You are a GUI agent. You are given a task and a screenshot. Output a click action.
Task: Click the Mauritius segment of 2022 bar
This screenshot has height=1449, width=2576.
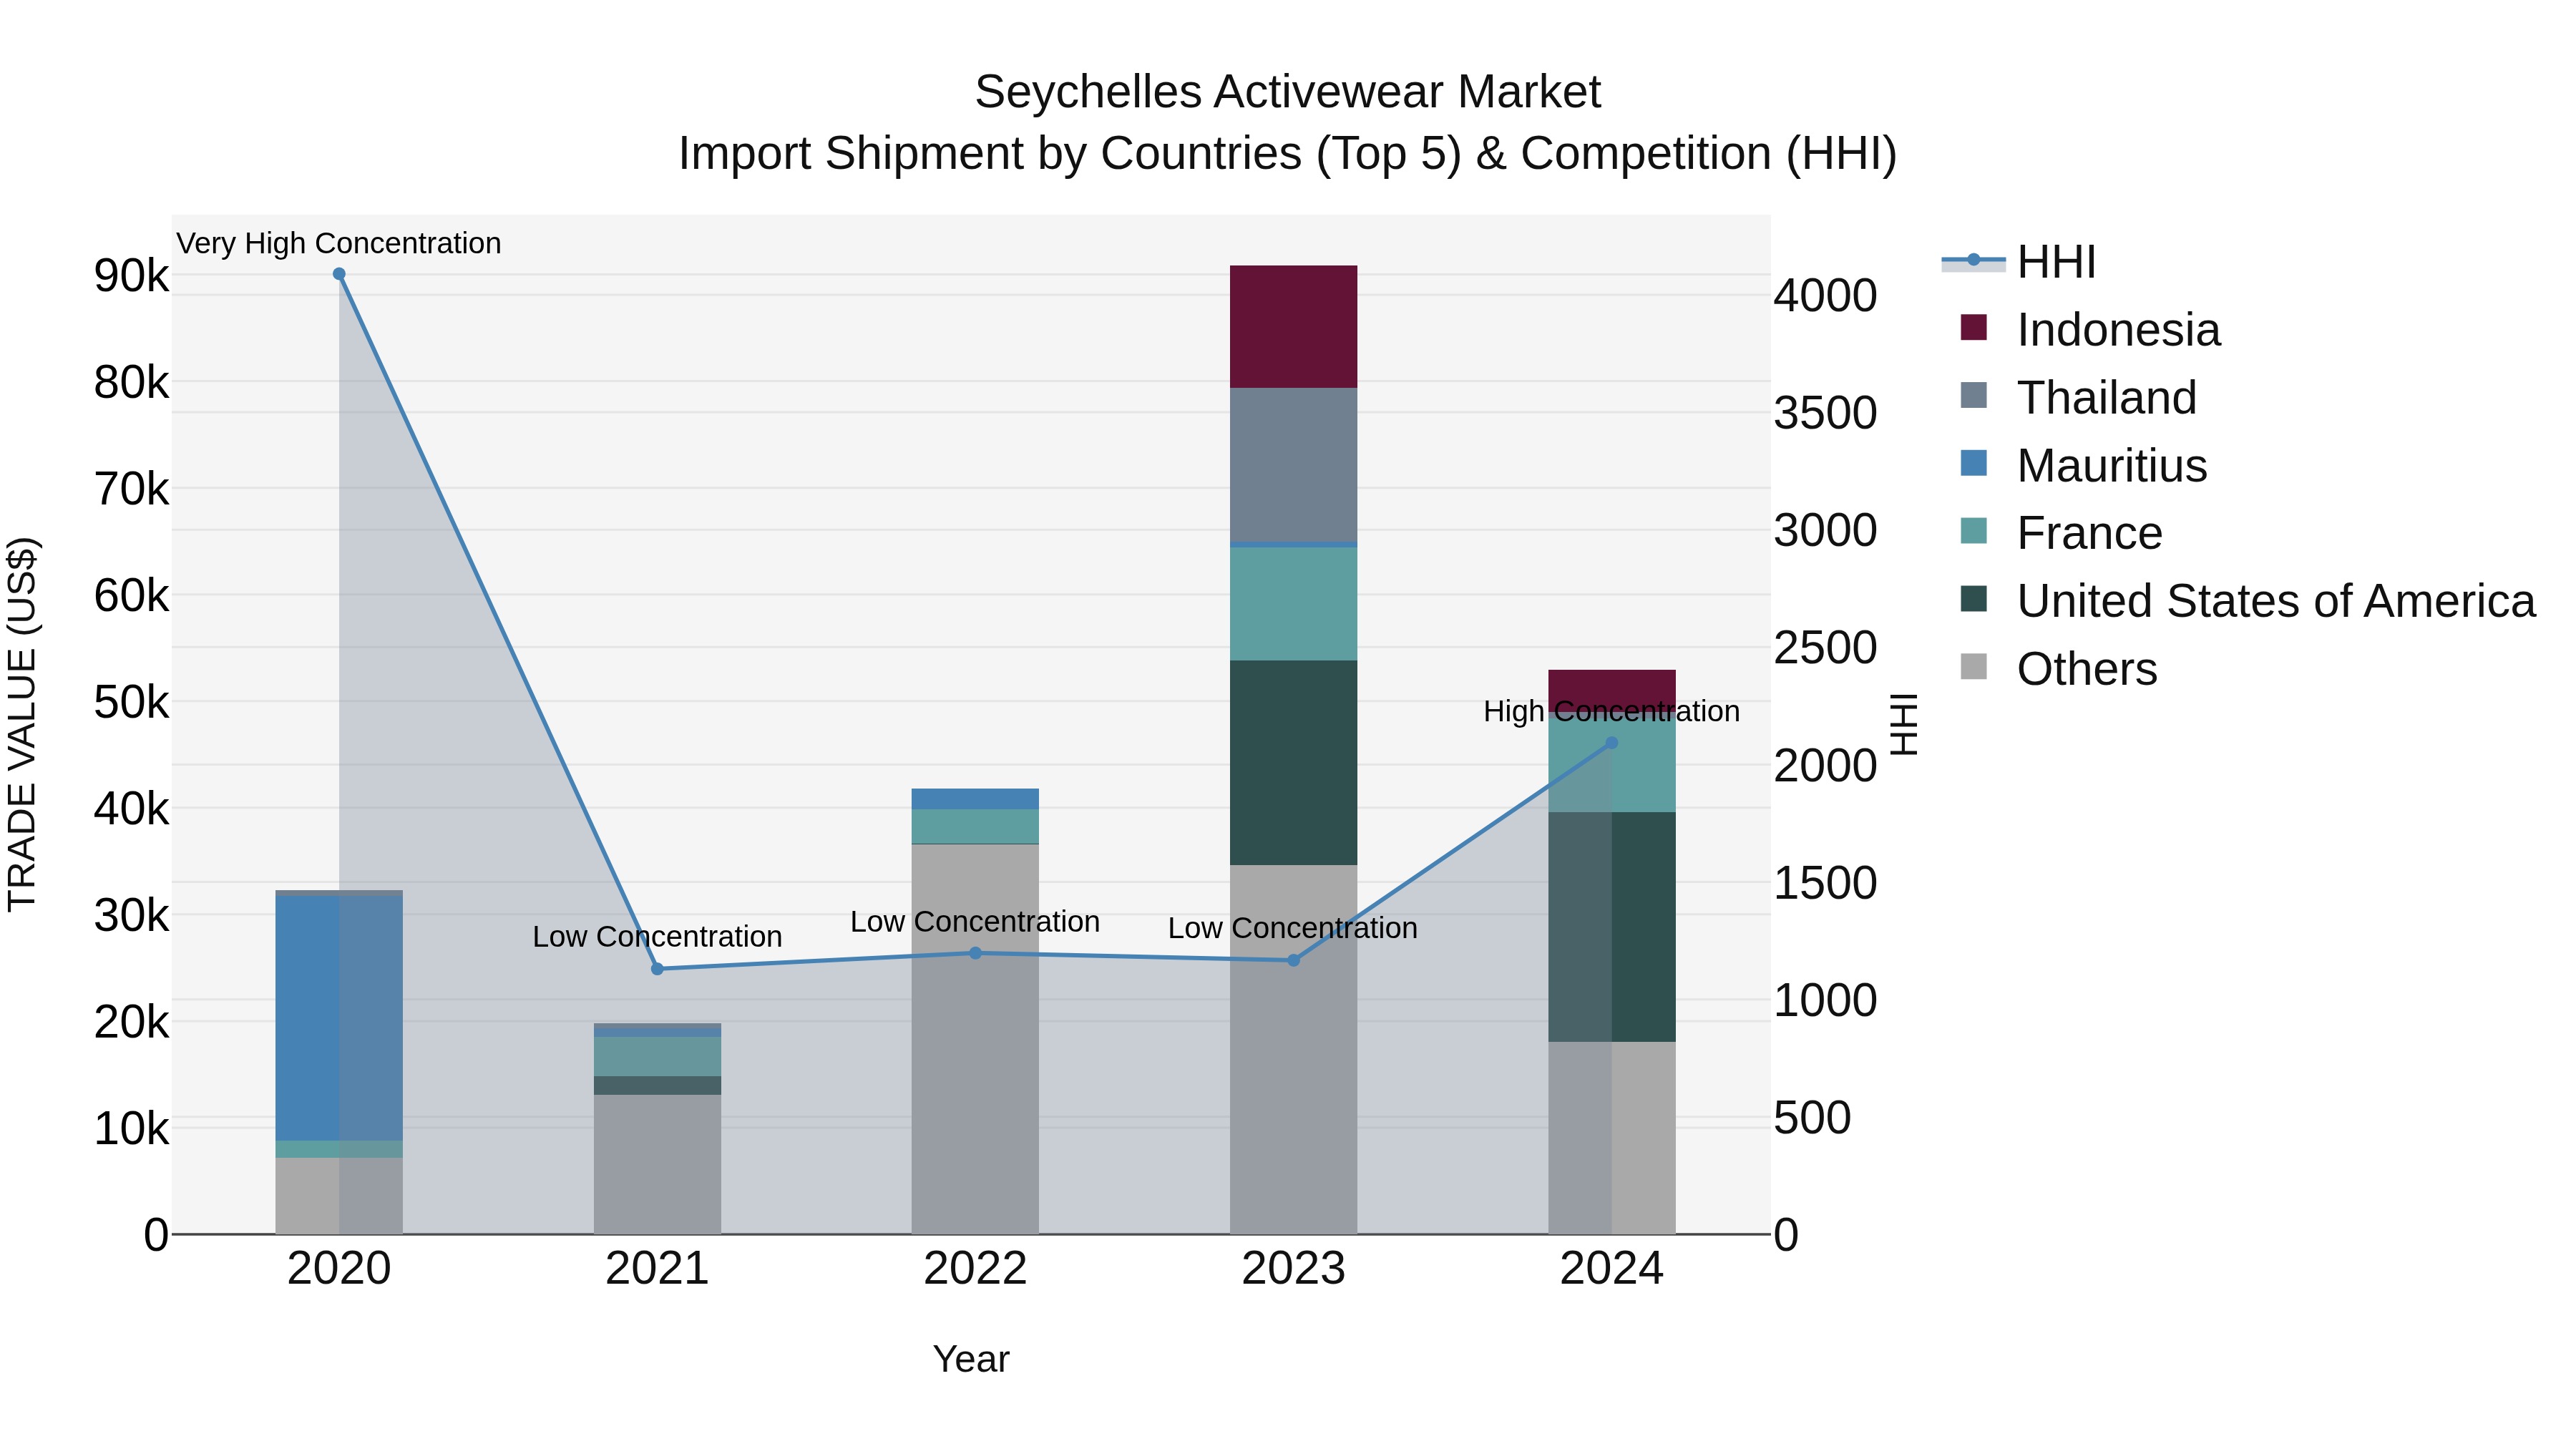[975, 799]
